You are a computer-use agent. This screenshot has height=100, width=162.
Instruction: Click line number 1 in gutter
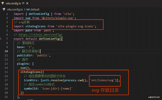7,14
